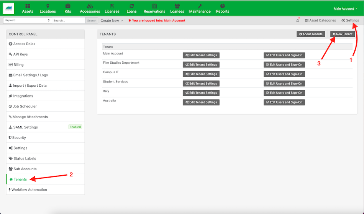Expand the Keyword search type dropdown

[x=27, y=20]
